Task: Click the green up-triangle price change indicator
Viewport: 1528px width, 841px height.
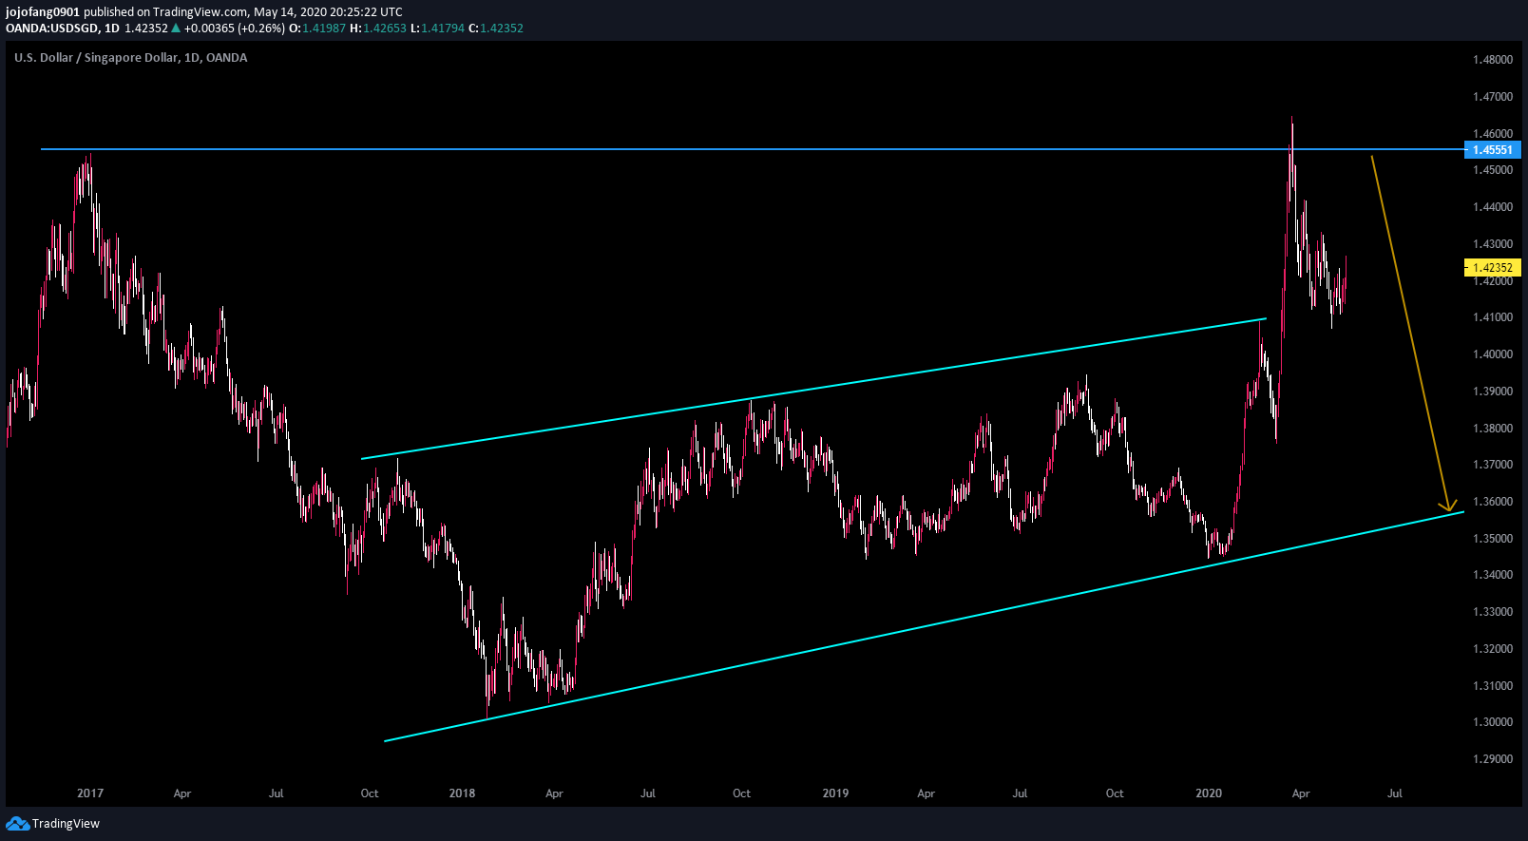Action: tap(176, 29)
